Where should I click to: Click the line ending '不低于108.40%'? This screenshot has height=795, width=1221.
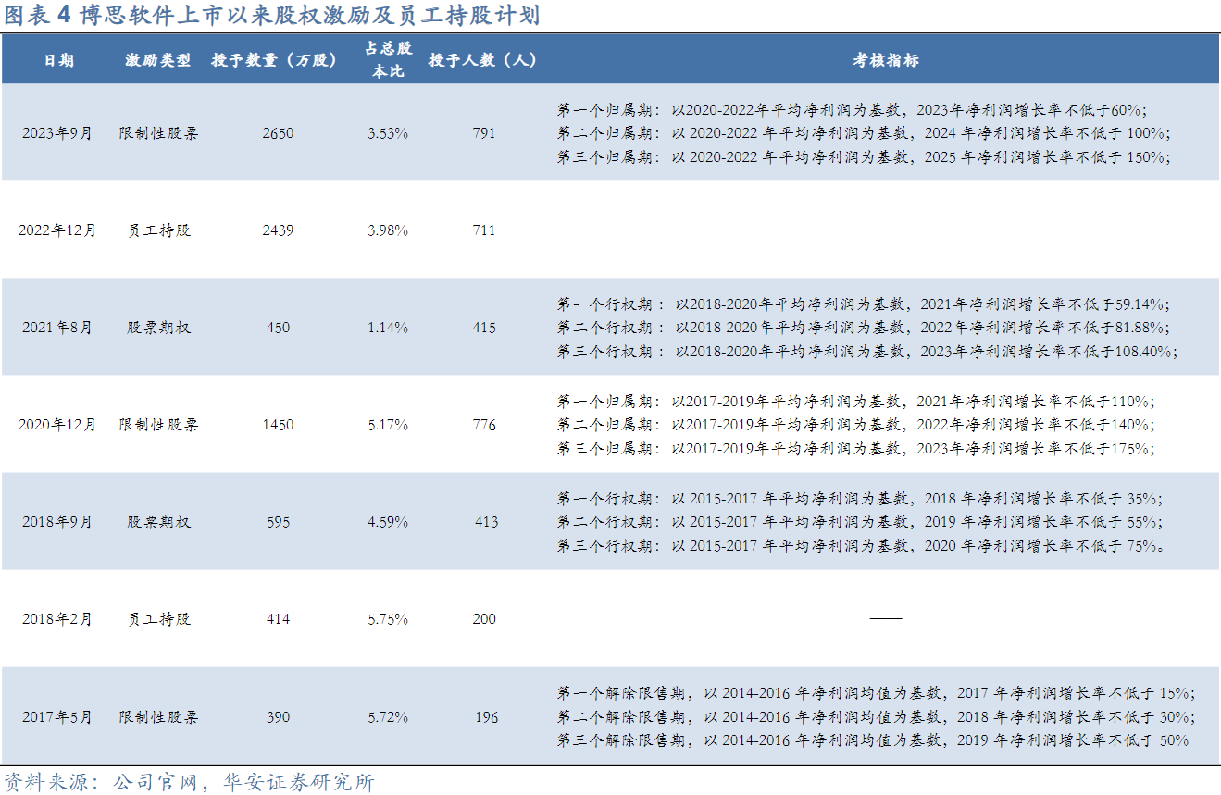click(x=867, y=352)
